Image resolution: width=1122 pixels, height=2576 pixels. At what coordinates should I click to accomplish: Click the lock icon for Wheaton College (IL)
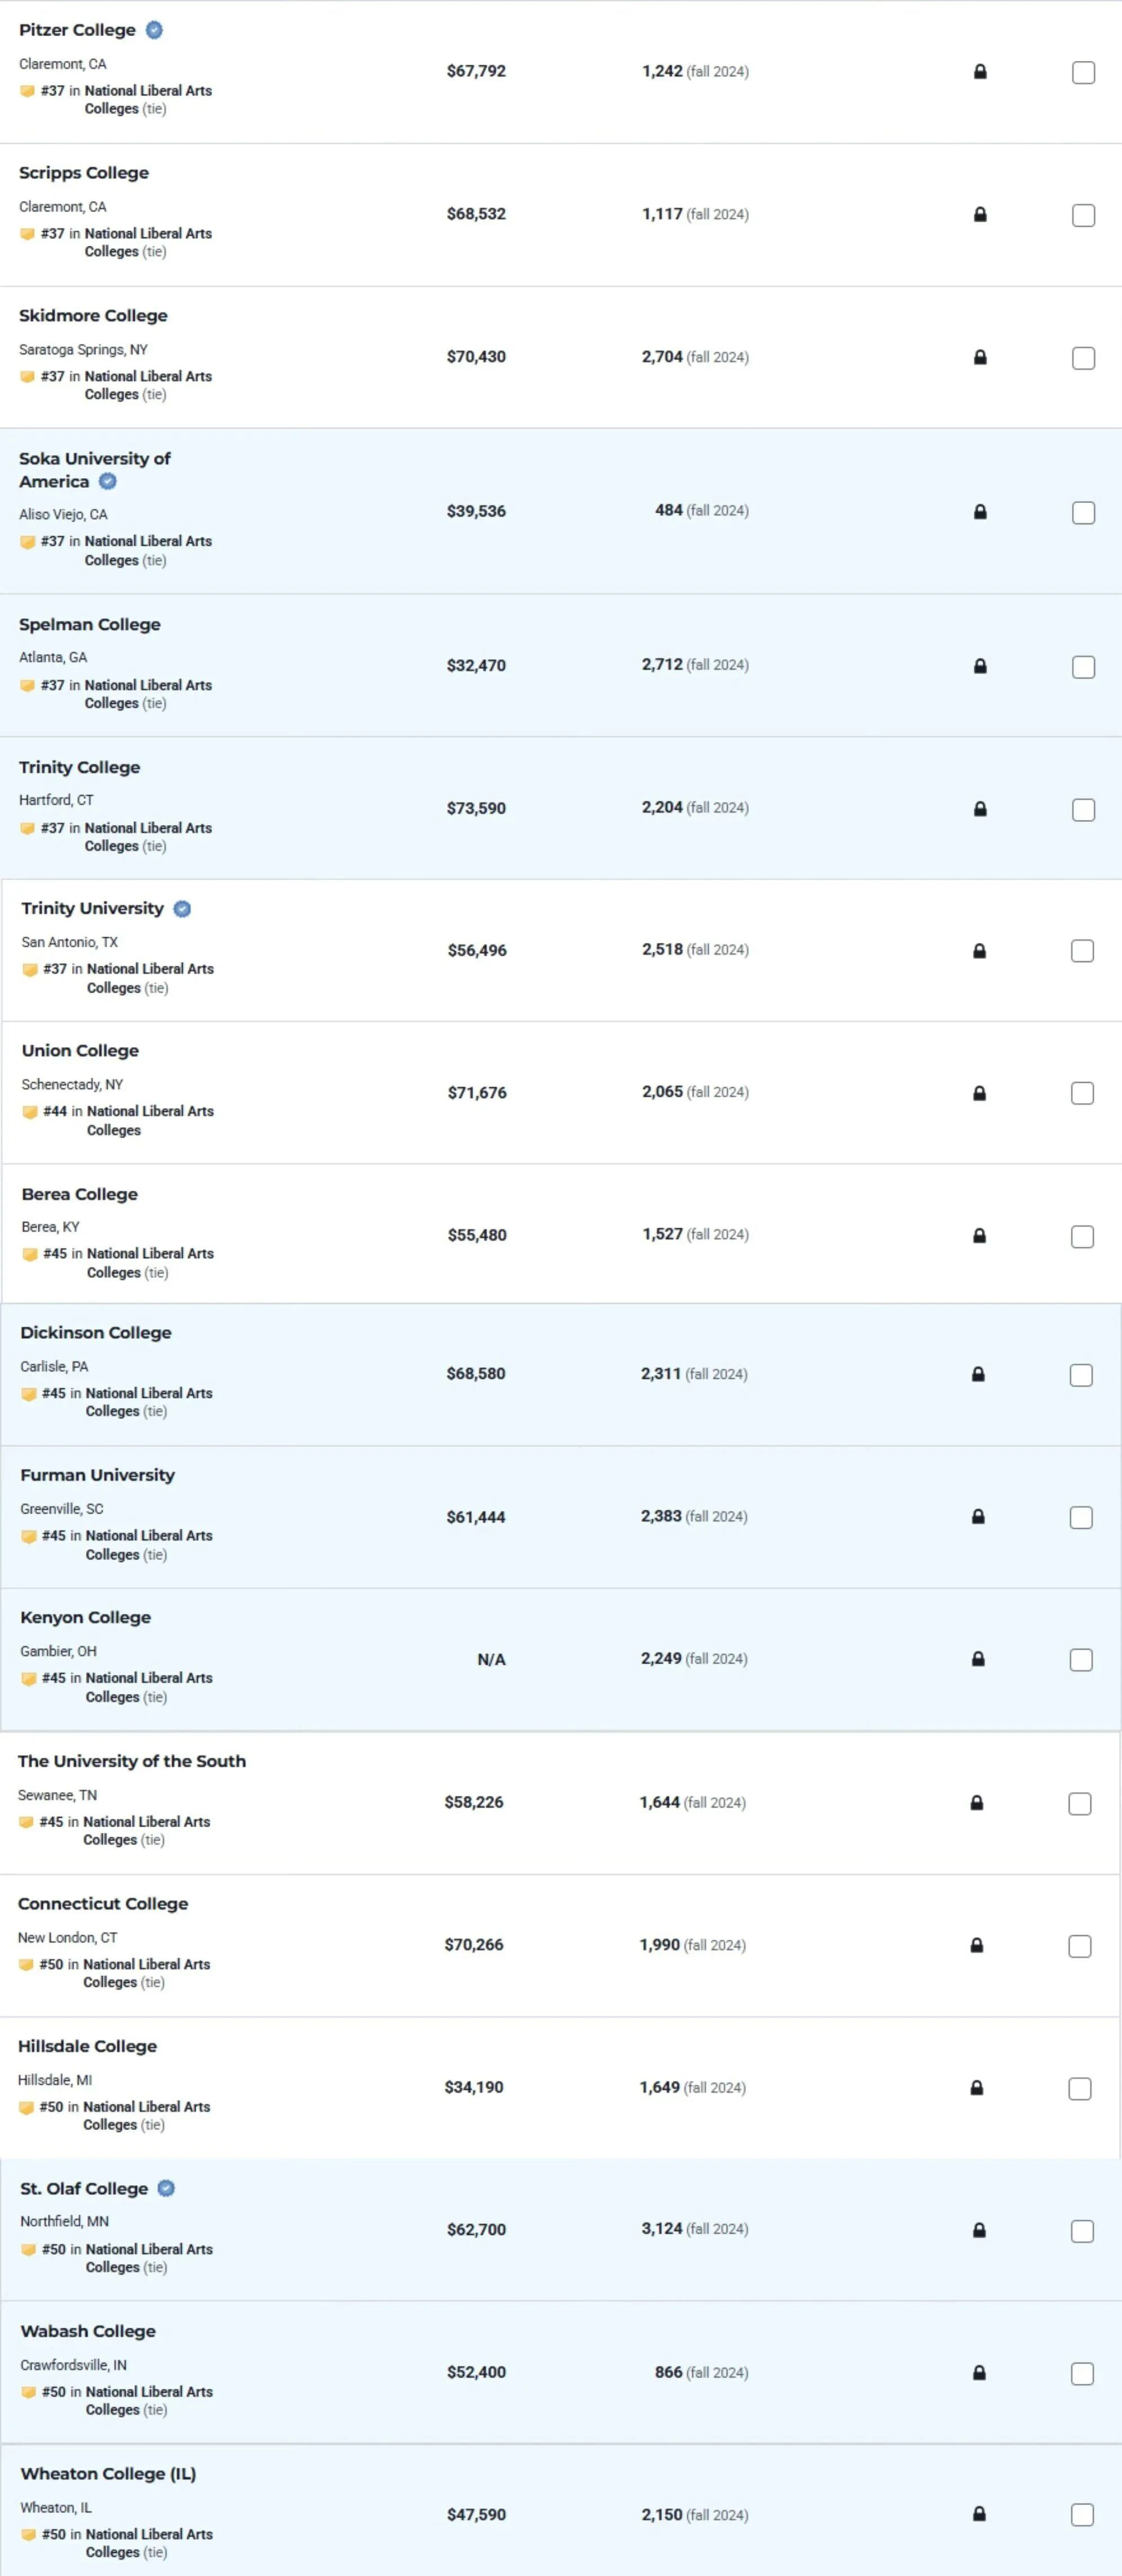point(979,2514)
